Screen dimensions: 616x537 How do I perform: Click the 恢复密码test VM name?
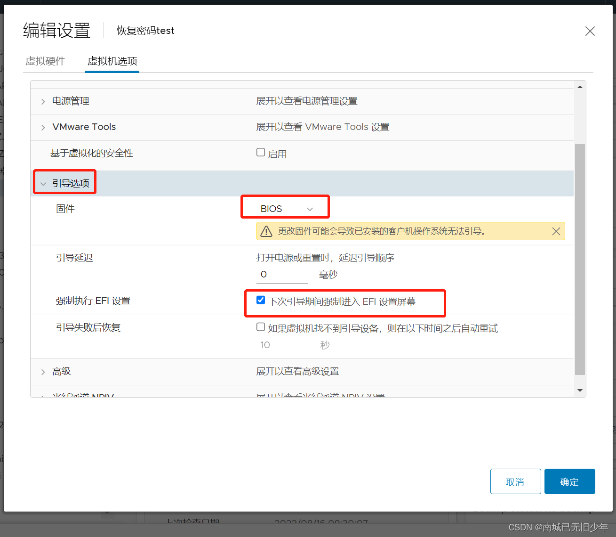tap(145, 31)
